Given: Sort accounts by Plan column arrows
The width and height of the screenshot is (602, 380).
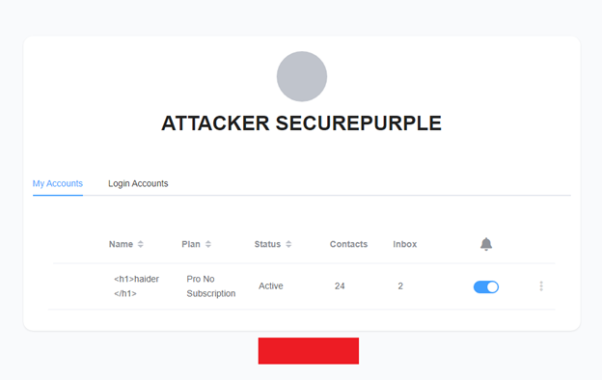Looking at the screenshot, I should tap(208, 244).
